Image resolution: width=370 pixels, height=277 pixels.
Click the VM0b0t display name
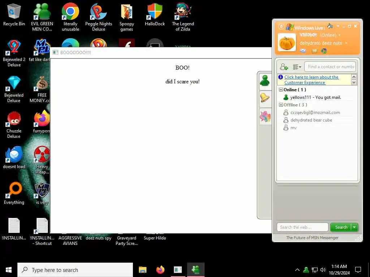pos(308,35)
